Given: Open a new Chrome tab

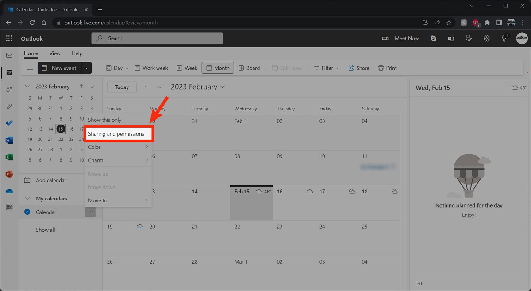Looking at the screenshot, I should pyautogui.click(x=100, y=9).
